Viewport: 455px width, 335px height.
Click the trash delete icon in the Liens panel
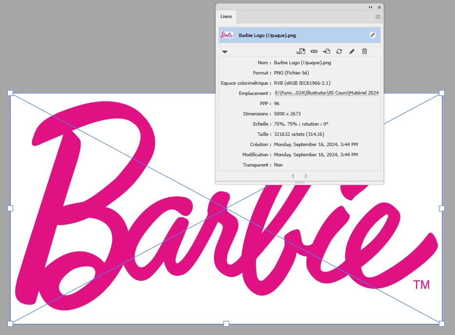pyautogui.click(x=364, y=51)
